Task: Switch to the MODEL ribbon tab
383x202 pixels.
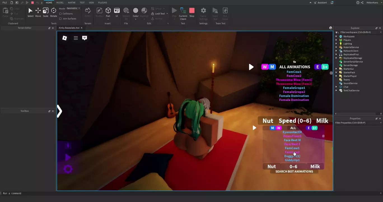Action: tap(60, 3)
